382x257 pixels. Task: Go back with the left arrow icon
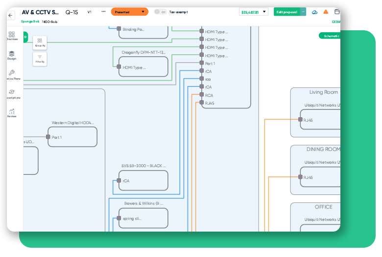coord(10,15)
